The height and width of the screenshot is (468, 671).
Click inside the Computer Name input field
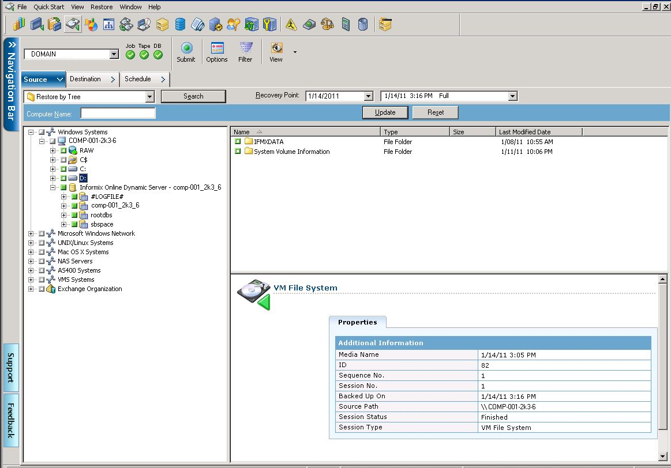118,113
